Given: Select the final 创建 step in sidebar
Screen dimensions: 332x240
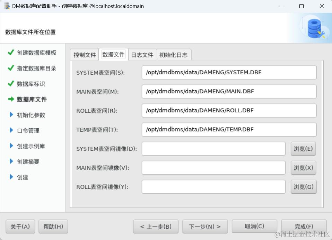Looking at the screenshot, I should pos(23,177).
